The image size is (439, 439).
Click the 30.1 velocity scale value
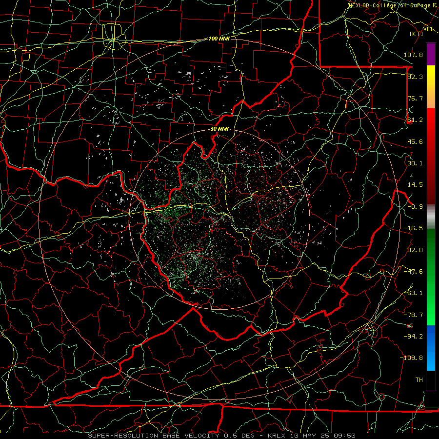point(415,163)
